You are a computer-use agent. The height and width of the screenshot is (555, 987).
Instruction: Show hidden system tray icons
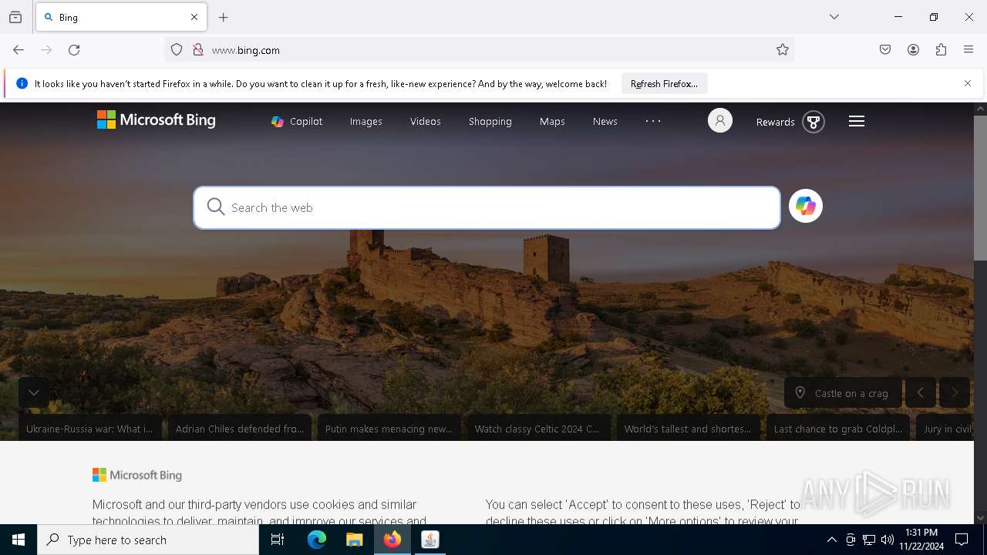point(831,540)
